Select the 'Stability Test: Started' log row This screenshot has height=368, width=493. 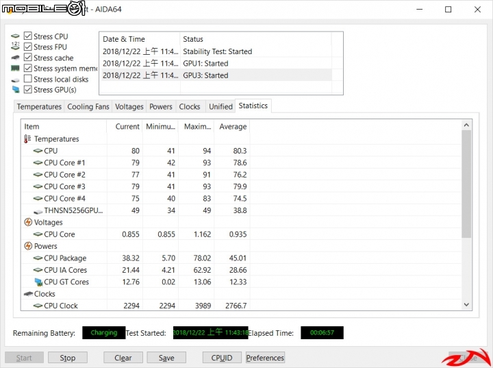click(216, 51)
